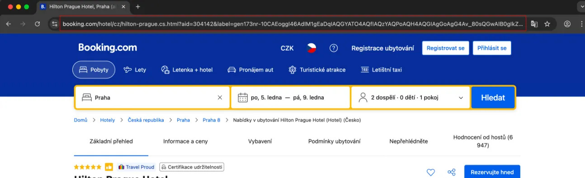Screen dimensions: 585x178
Task: Open Pronájem aut car rental
Action: point(250,70)
